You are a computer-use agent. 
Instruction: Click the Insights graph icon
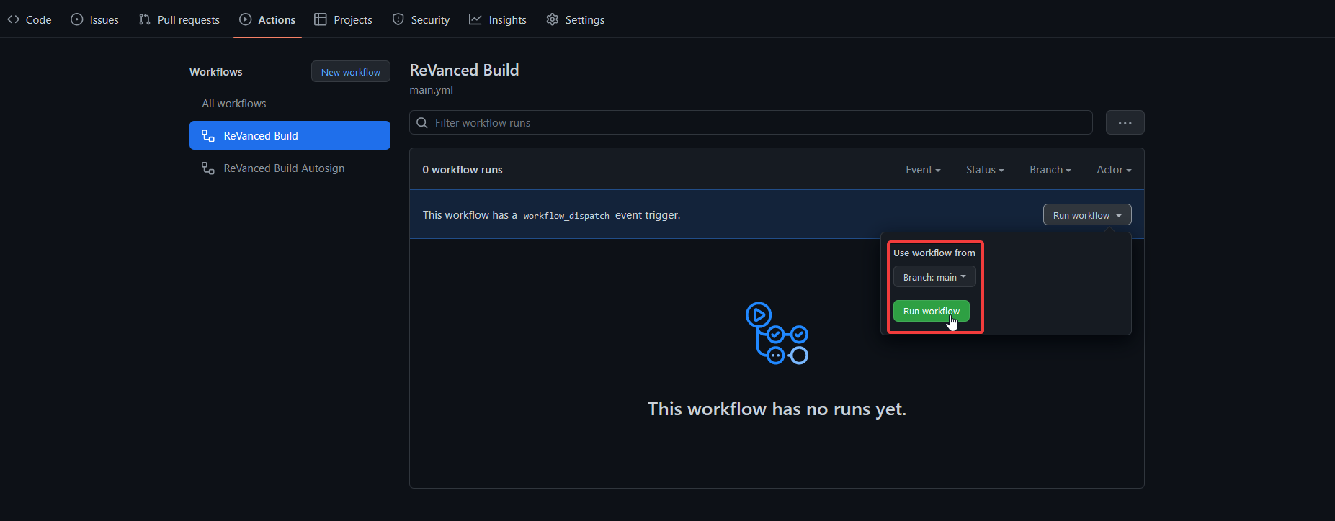[475, 19]
